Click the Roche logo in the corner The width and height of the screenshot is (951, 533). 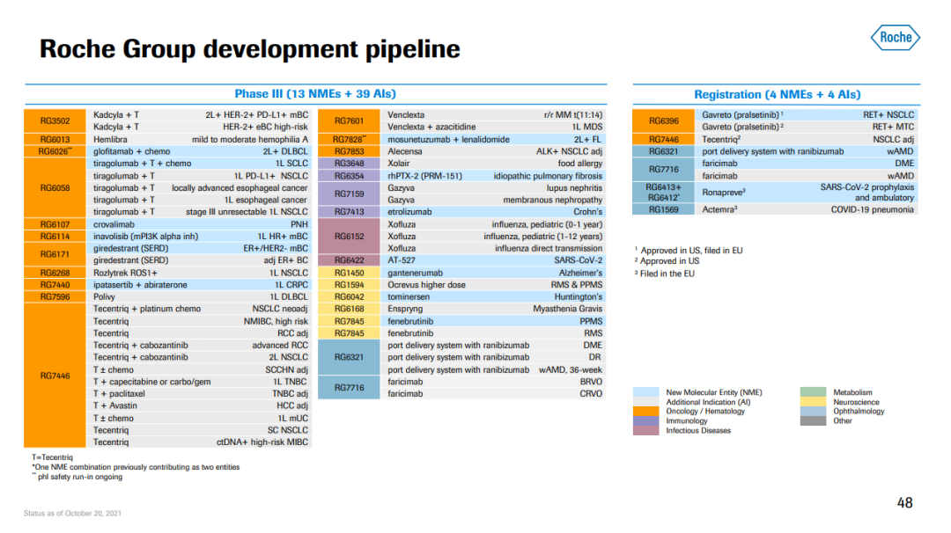point(896,38)
